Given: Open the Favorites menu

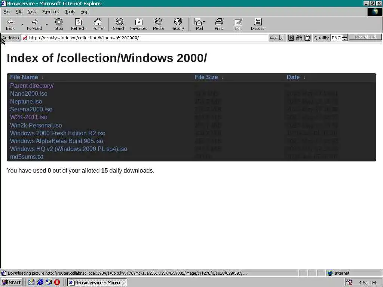Looking at the screenshot, I should click(x=50, y=12).
